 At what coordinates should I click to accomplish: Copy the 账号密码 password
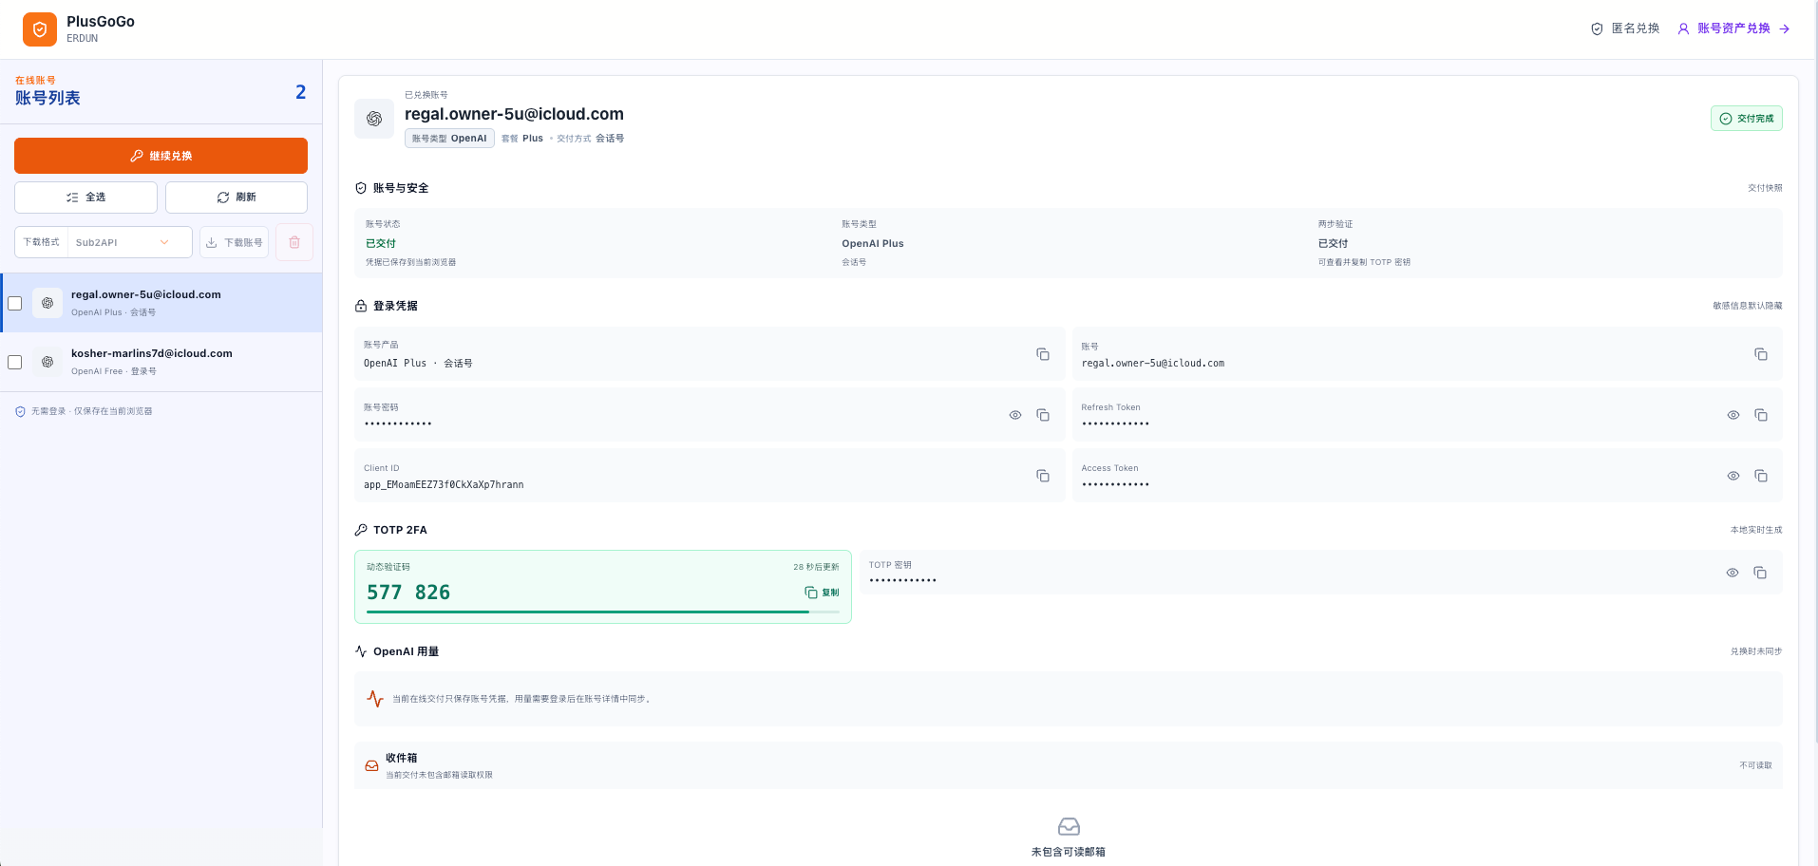point(1043,415)
